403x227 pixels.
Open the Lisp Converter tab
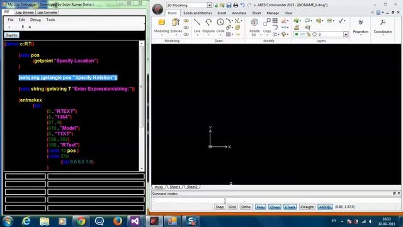click(x=47, y=13)
